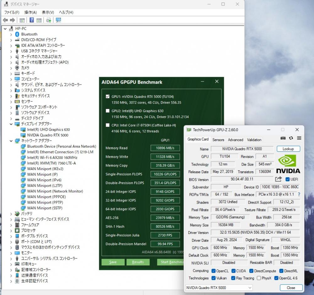Image resolution: width=314 pixels, height=295 pixels.
Task: Click the BIOS Version field 90.04.4F.00.11
Action: [242, 179]
